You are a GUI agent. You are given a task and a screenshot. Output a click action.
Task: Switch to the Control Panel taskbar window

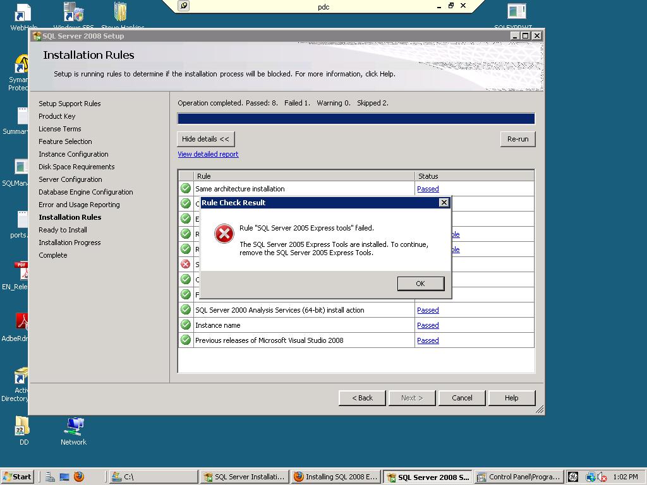pos(518,477)
